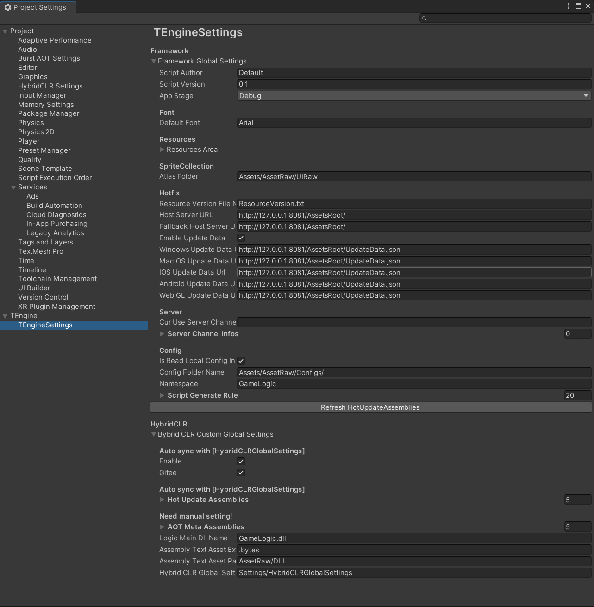Screen dimensions: 594x607
Task: Click the Hot Update Assemblies count field
Action: (x=577, y=500)
